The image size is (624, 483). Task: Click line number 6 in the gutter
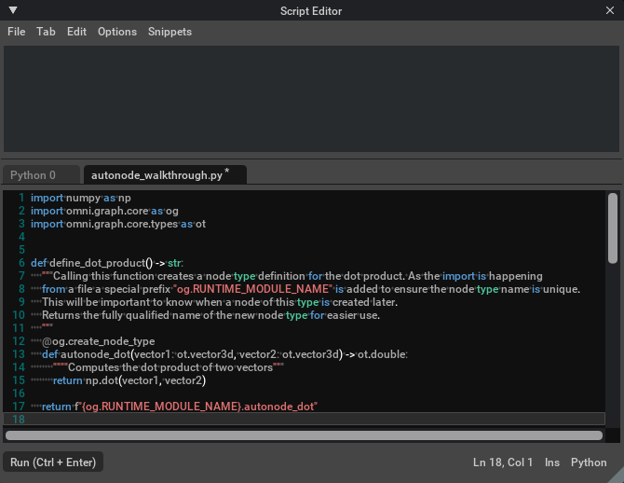tap(20, 263)
